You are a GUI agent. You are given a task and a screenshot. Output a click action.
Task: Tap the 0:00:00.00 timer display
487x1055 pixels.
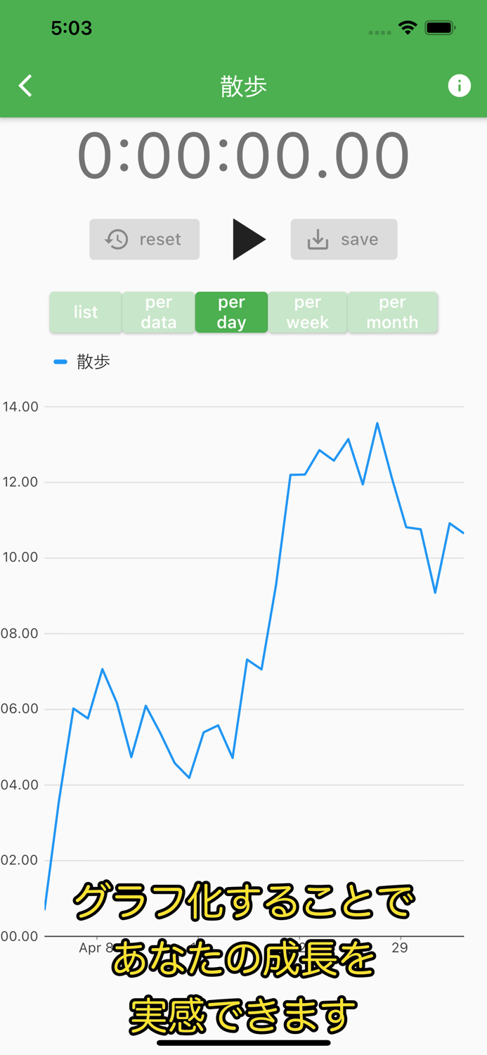(x=243, y=156)
